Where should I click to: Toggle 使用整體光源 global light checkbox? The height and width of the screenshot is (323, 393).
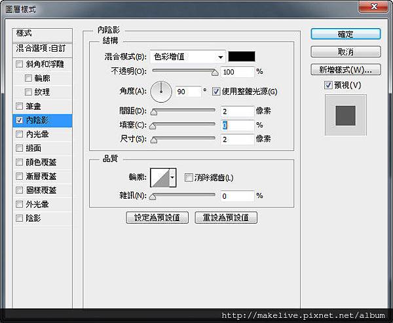tap(216, 92)
